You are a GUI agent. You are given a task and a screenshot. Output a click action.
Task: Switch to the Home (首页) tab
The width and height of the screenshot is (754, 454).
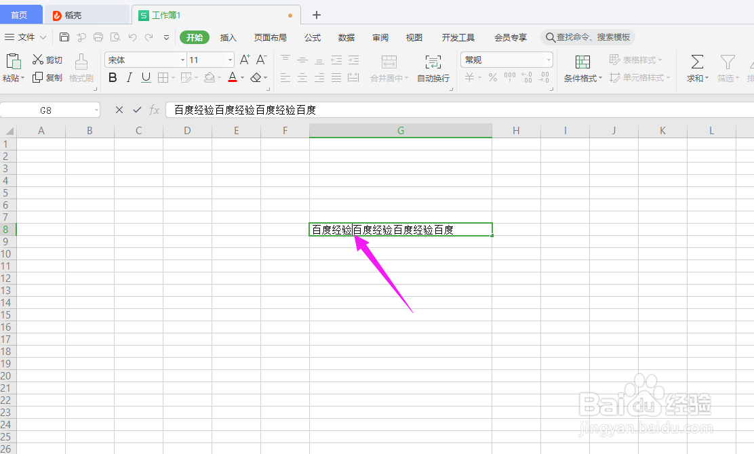[20, 15]
